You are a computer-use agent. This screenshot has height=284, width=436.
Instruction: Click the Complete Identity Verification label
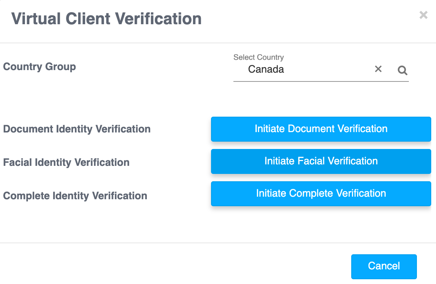coord(75,196)
